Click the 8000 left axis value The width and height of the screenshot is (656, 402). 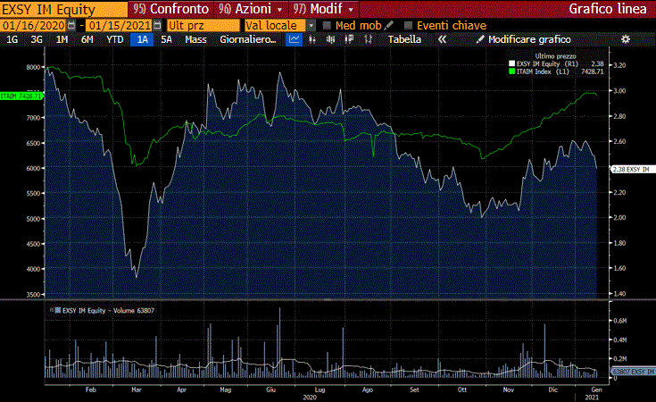[33, 67]
